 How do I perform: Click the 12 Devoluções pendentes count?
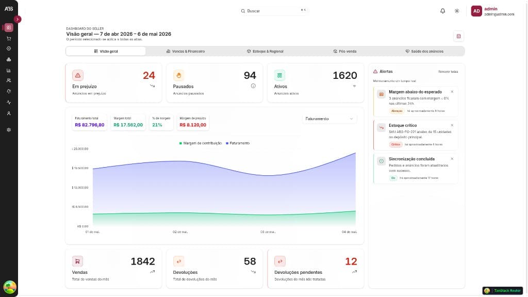click(x=351, y=261)
